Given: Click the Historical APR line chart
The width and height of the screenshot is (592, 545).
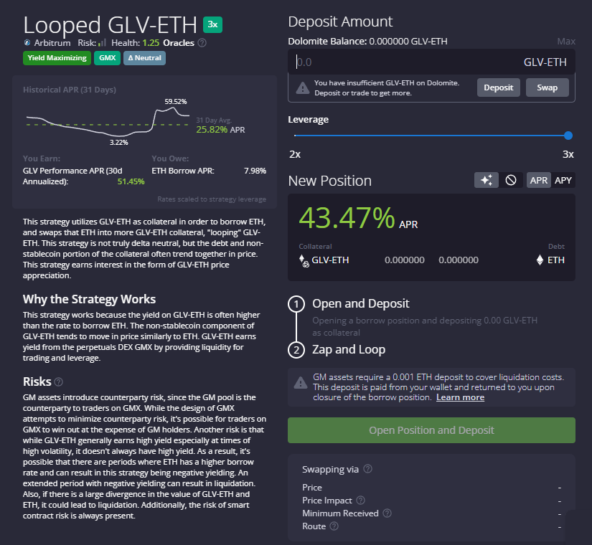Looking at the screenshot, I should [108, 122].
